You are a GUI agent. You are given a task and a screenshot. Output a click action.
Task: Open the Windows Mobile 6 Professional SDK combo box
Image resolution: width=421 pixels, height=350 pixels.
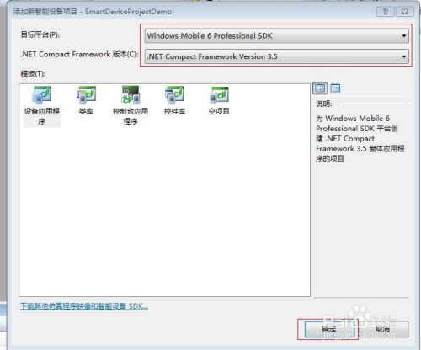click(276, 36)
